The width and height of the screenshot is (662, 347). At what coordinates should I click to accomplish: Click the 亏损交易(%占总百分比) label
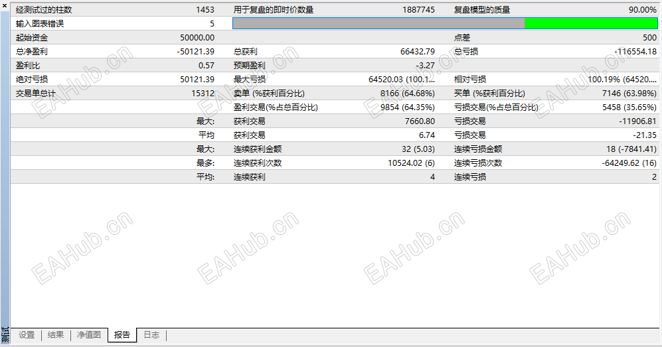click(x=496, y=107)
